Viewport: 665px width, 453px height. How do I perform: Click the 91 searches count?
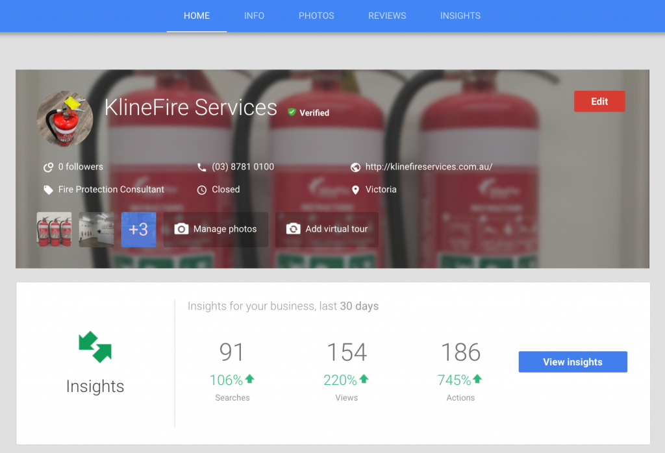232,352
